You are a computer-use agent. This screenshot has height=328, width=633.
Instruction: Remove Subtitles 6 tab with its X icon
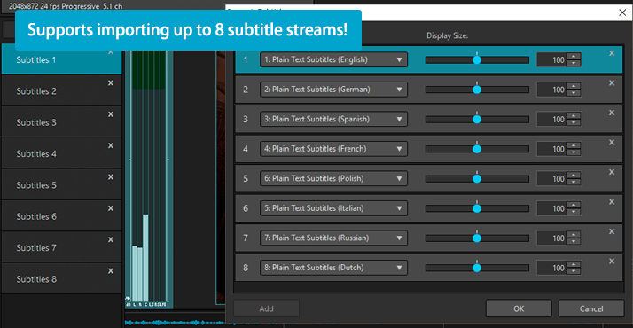[x=111, y=208]
